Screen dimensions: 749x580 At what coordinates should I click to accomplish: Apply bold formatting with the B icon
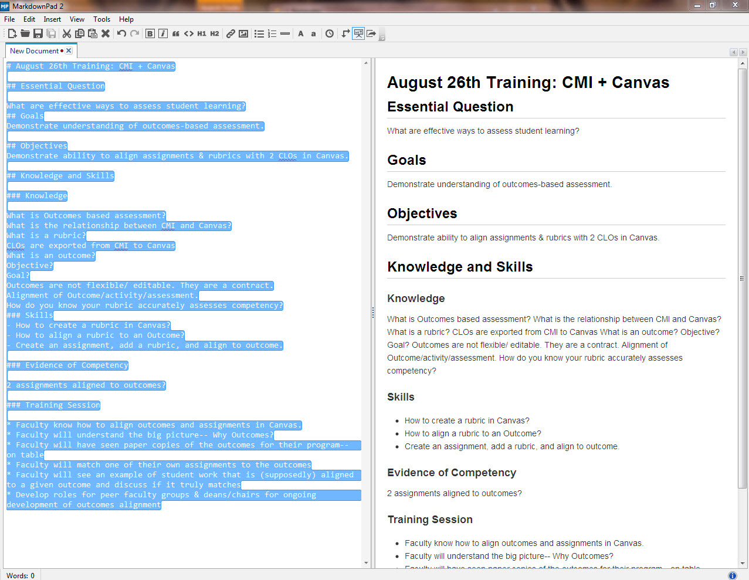(x=150, y=33)
